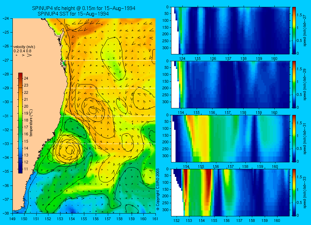The width and height of the screenshot is (311, 225).
Task: Click the title 'SPINUP4 sfc height @ 0.15m for 15-Aug-1994'
Action: [84, 8]
